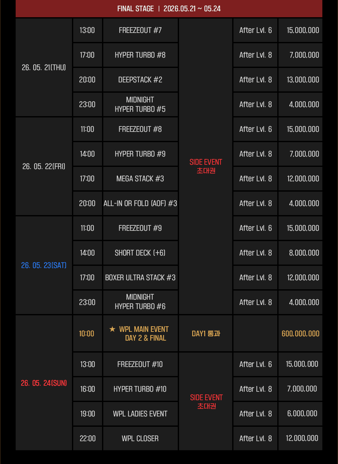
Task: Click the 26. 05. 22(FRI) date cell
Action: click(x=44, y=166)
